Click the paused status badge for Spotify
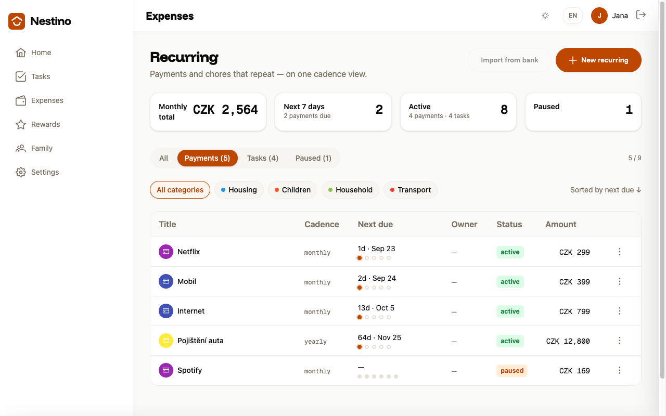666x416 pixels. pos(512,371)
